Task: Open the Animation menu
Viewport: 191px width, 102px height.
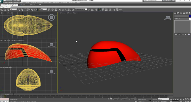Action: 40,3
